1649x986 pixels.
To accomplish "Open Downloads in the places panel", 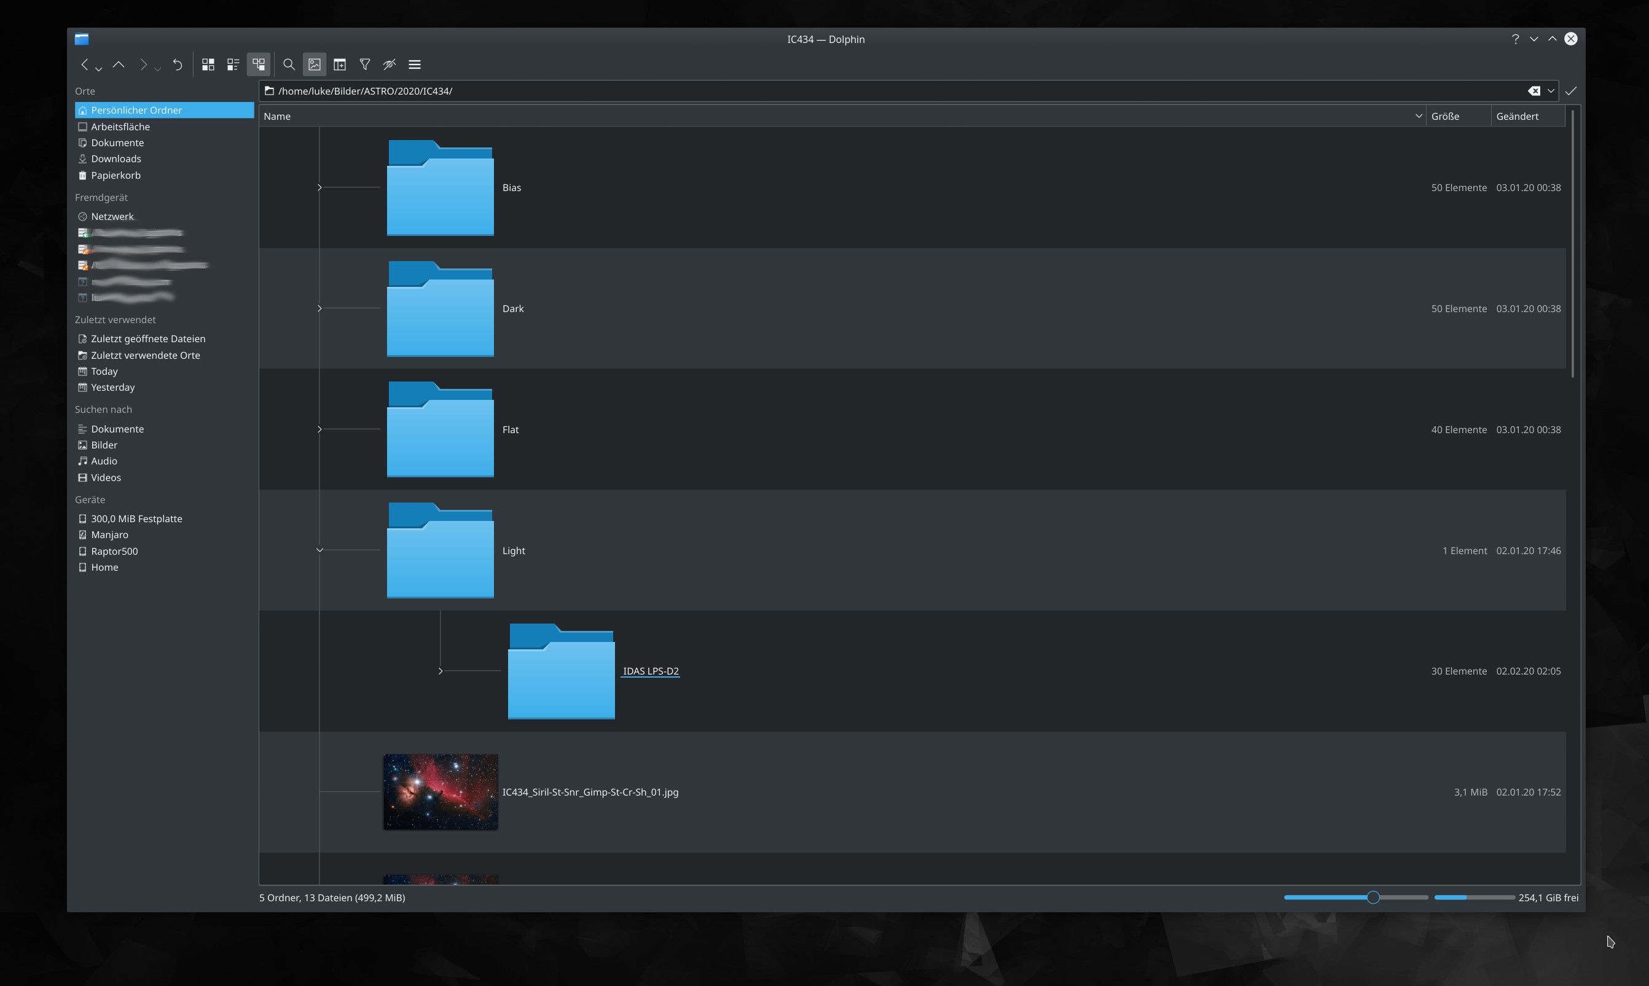I will 116,158.
